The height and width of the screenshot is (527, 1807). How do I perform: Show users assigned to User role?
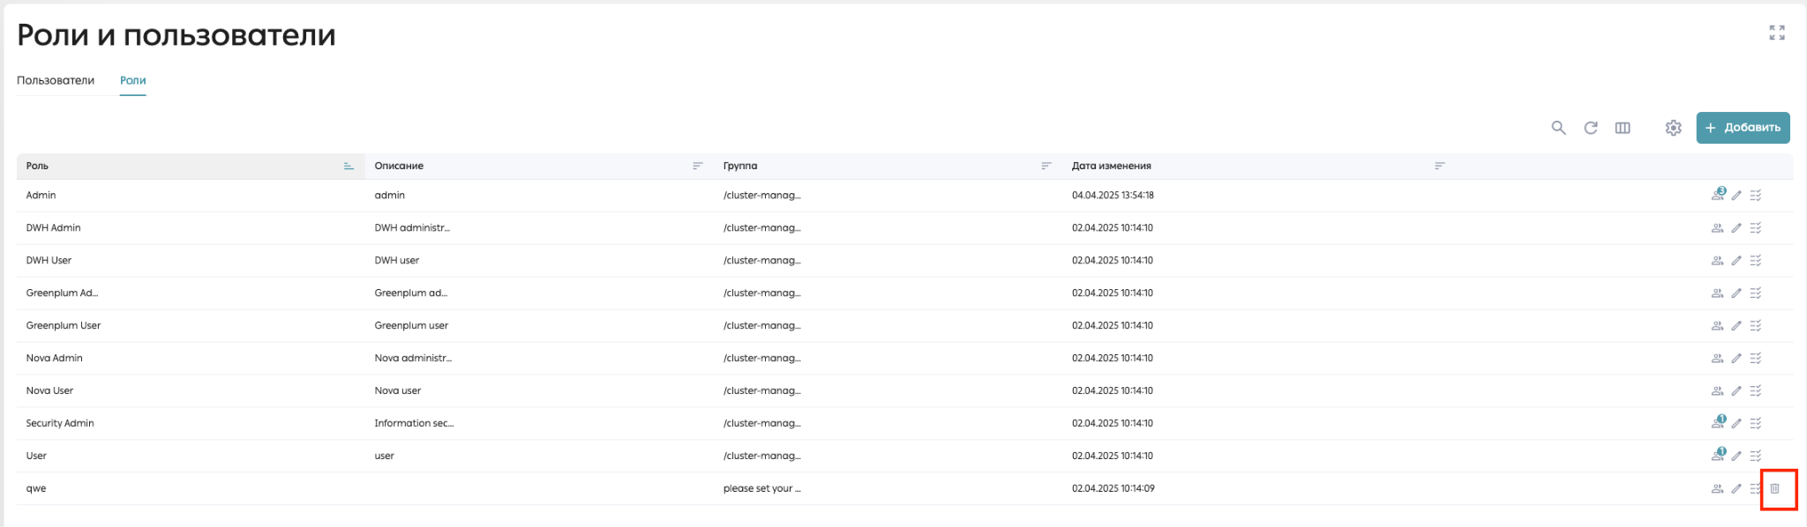1718,455
